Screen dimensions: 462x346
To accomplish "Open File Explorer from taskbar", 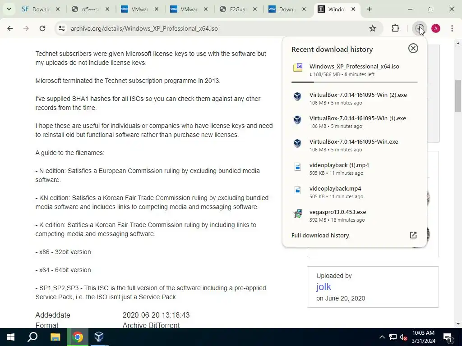I will (55, 337).
